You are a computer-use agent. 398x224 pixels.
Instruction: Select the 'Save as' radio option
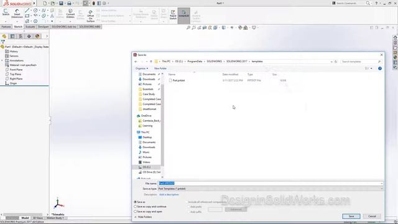click(x=136, y=202)
